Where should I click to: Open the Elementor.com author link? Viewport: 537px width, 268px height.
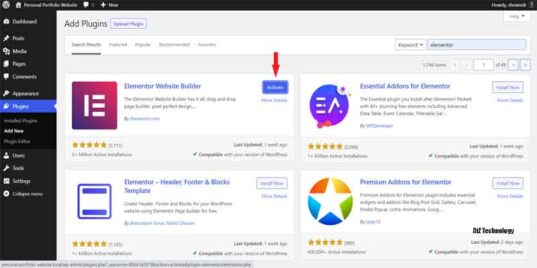(x=145, y=119)
